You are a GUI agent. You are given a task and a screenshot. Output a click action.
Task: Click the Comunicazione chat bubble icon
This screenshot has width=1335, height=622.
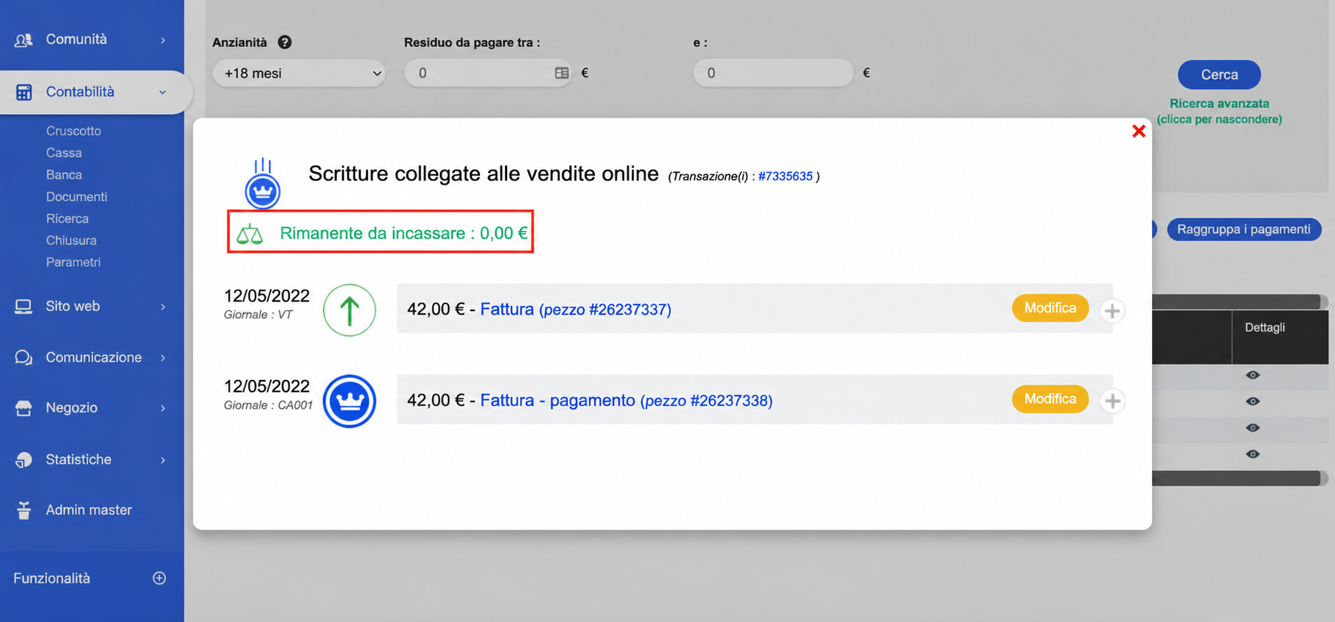coord(24,358)
